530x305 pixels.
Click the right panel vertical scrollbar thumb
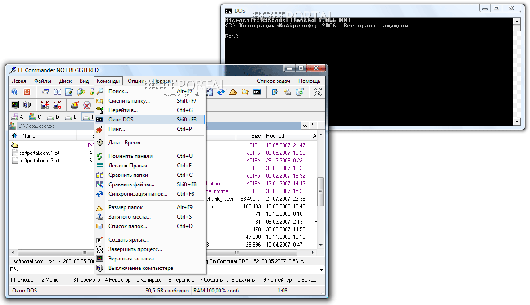(x=320, y=192)
